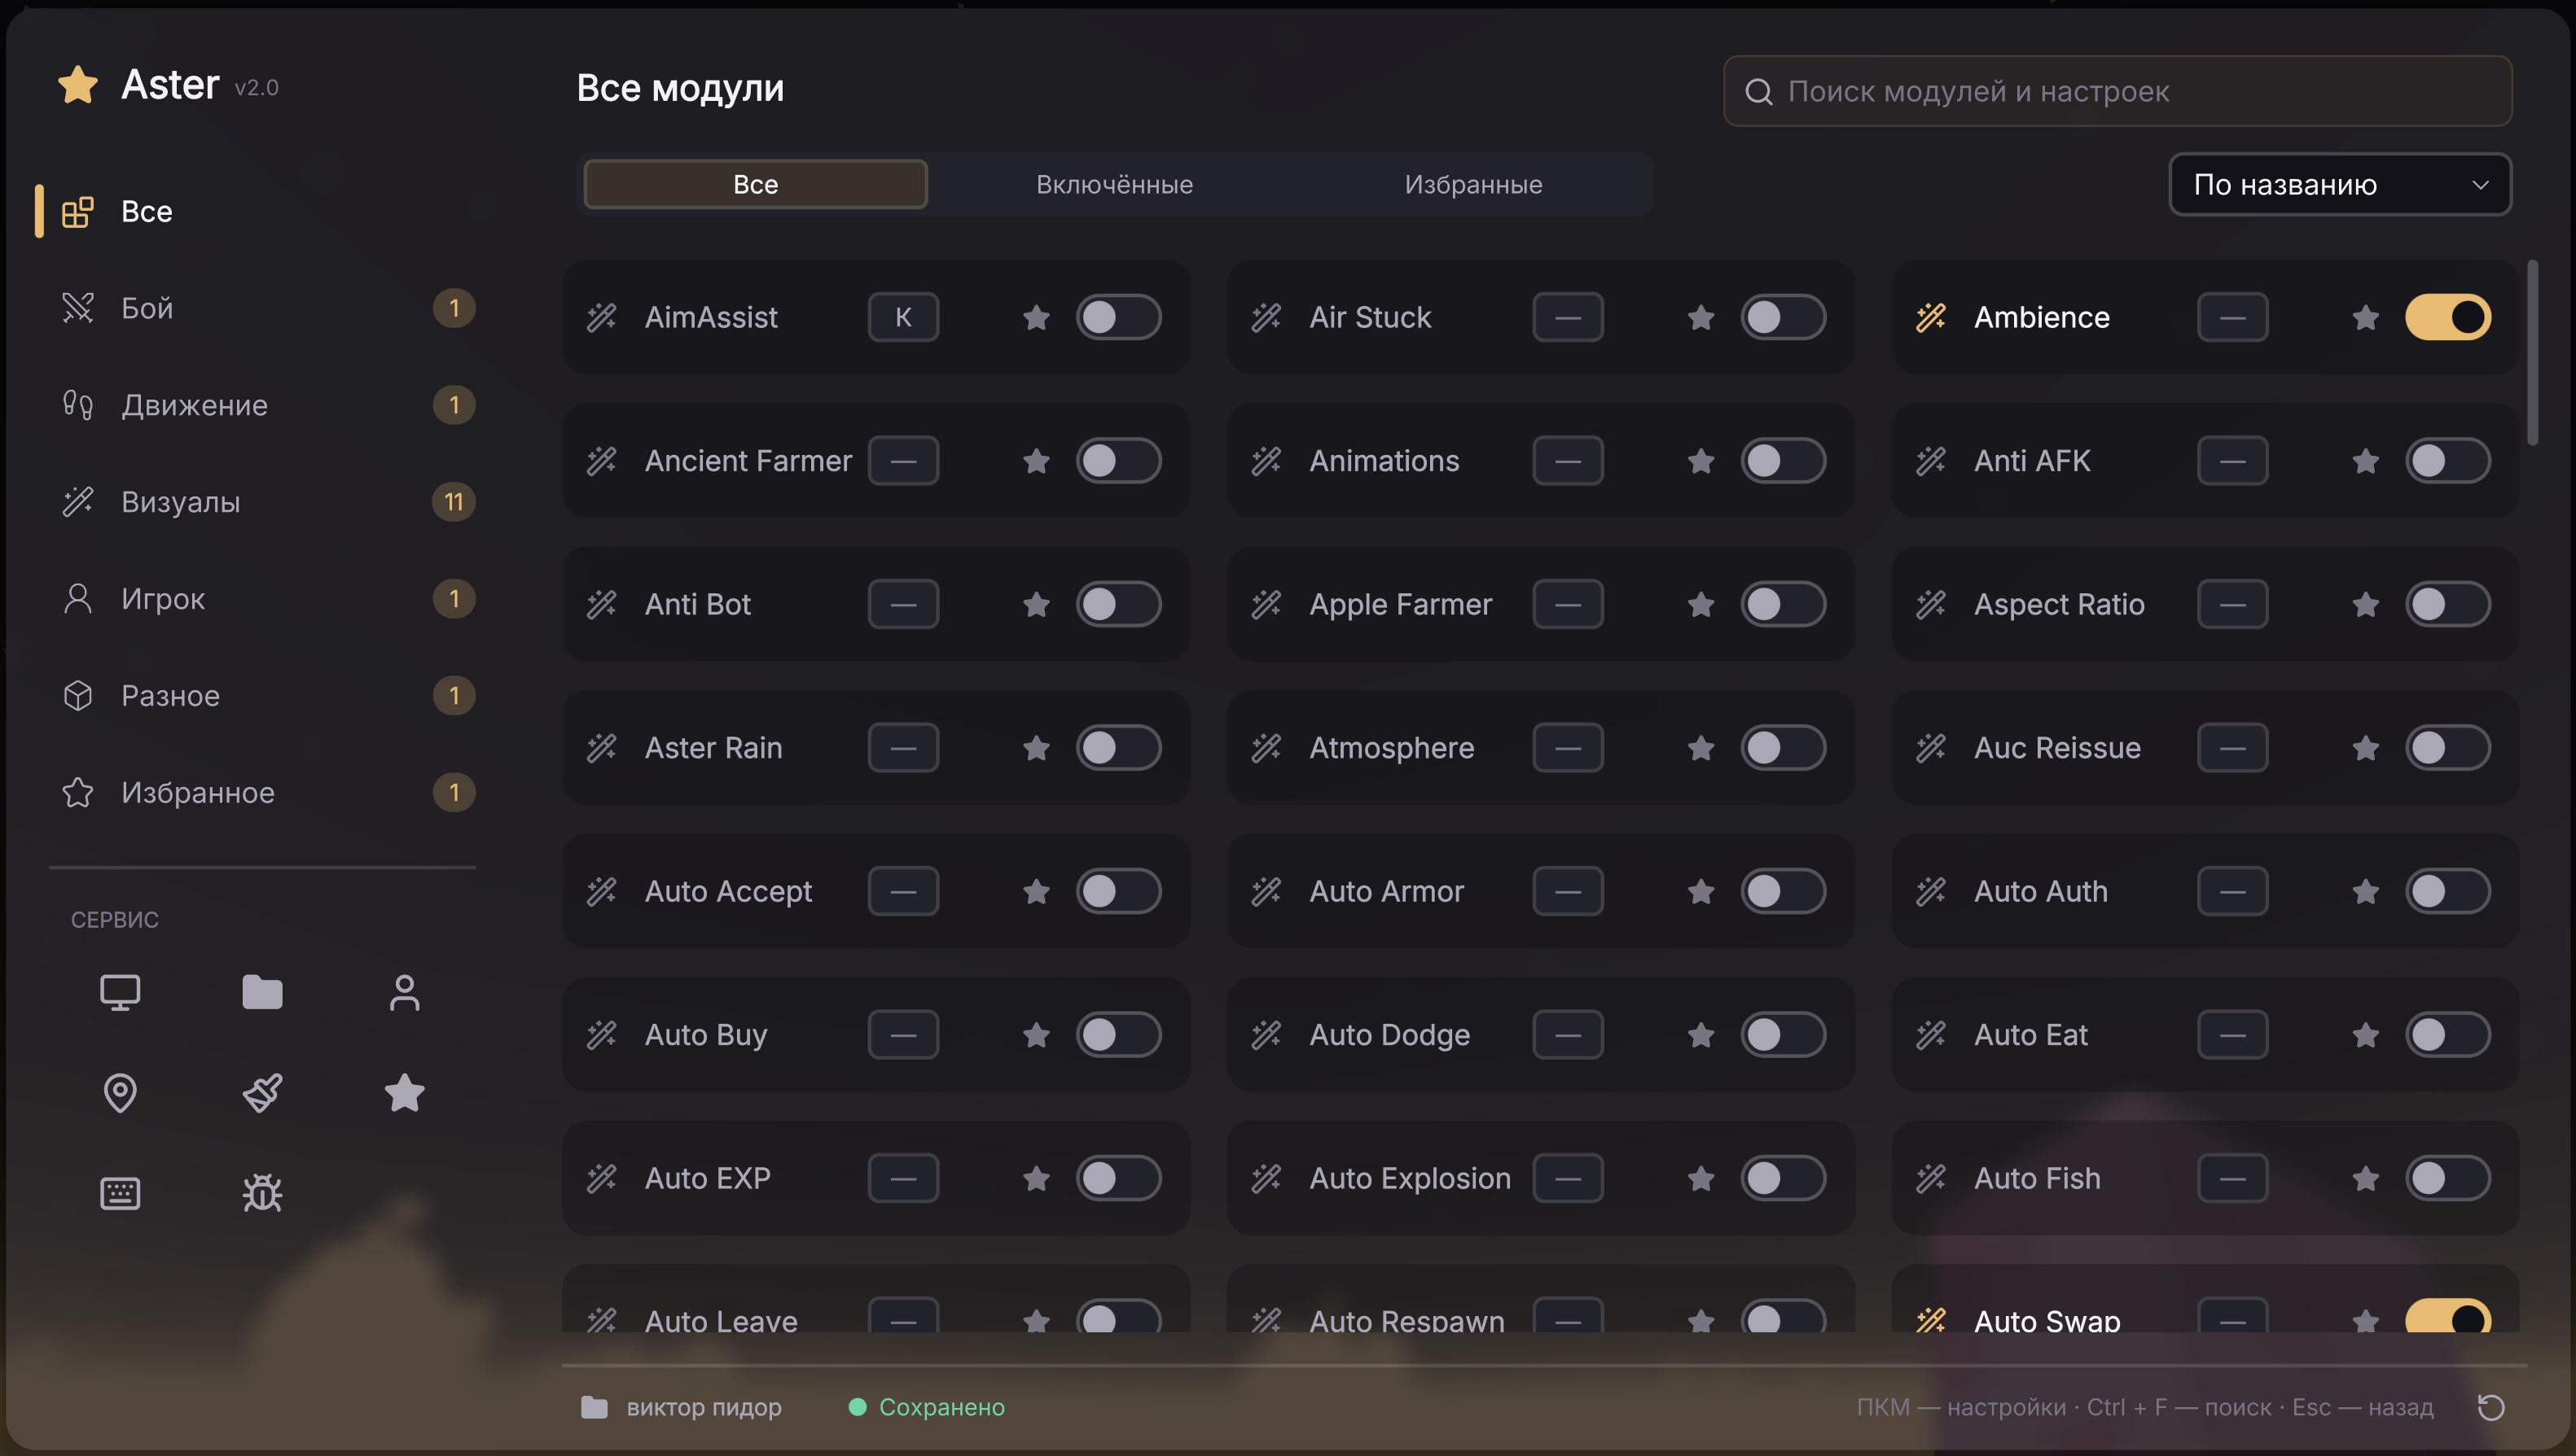Open the sort dropdown По названию
2576x1456 pixels.
pyautogui.click(x=2340, y=184)
